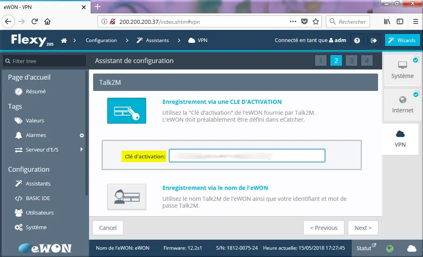The width and height of the screenshot is (423, 257).
Task: Go to wizard step 3
Action: pyautogui.click(x=351, y=61)
